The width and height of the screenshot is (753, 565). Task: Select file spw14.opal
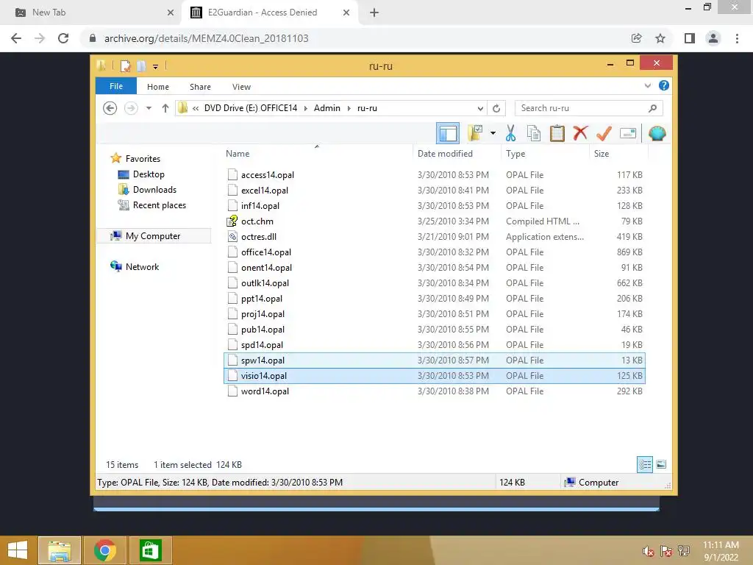tap(434, 360)
